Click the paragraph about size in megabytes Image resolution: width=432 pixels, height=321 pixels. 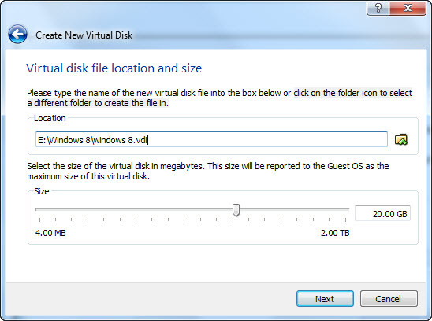pyautogui.click(x=208, y=171)
